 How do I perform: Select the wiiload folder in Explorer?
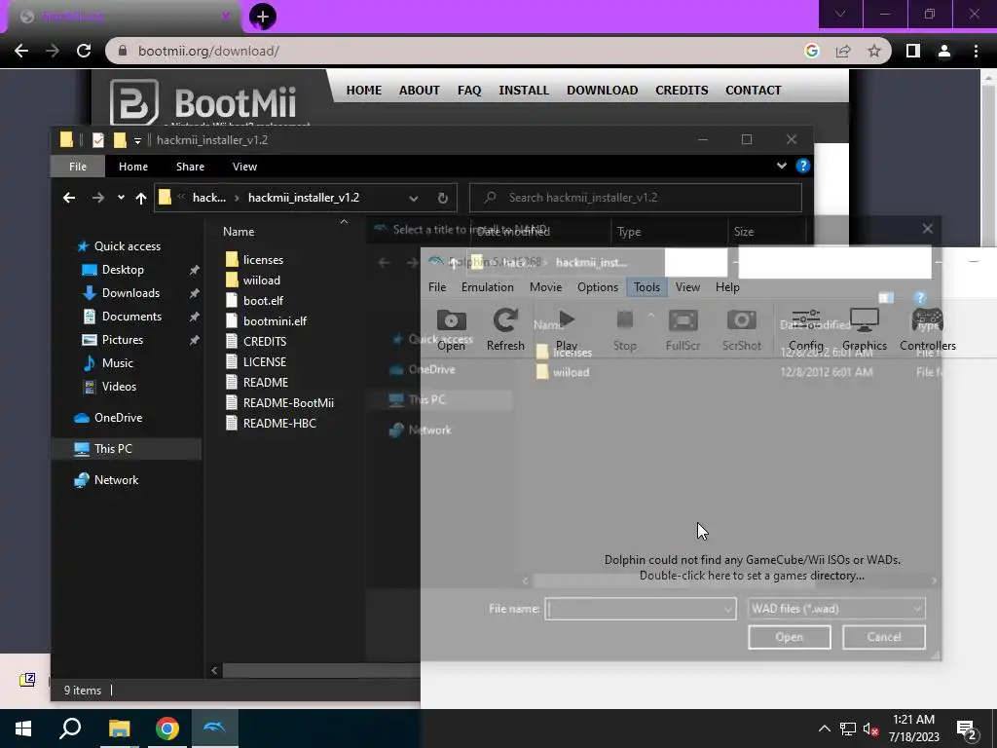point(253,280)
